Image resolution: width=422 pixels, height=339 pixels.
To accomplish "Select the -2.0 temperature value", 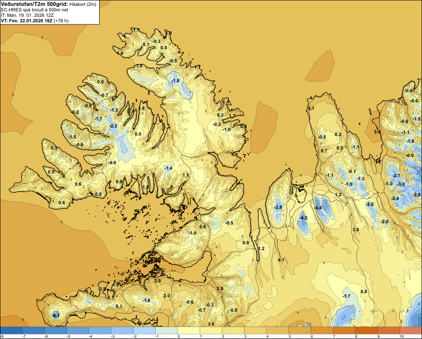I will tap(384, 222).
